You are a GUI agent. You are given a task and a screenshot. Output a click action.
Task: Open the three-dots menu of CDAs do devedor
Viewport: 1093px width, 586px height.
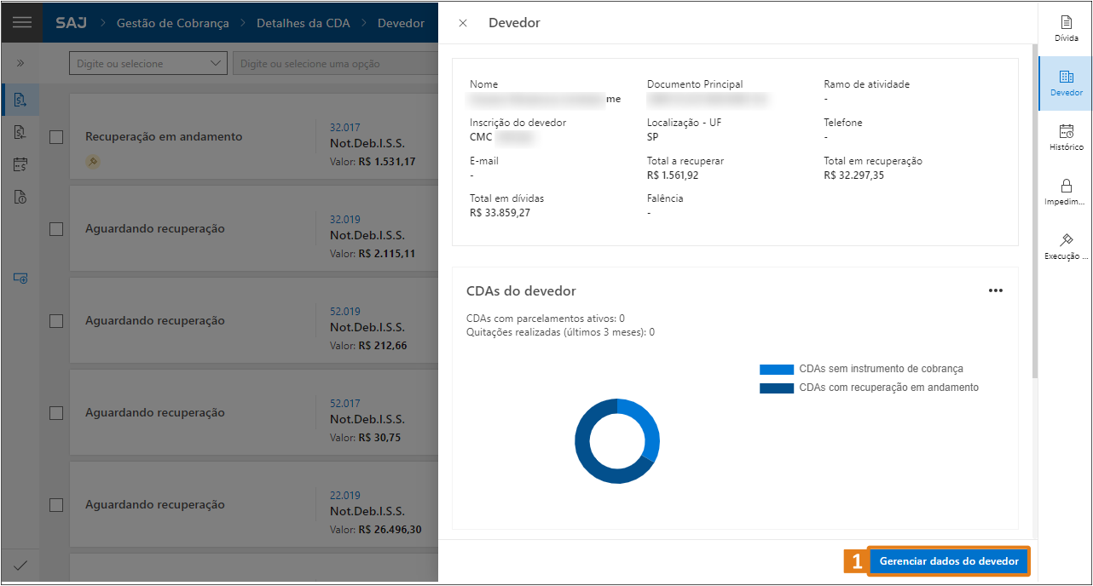(x=995, y=290)
